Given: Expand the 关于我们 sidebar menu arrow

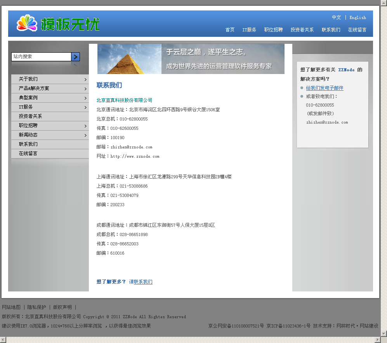Looking at the screenshot, I should (85, 79).
